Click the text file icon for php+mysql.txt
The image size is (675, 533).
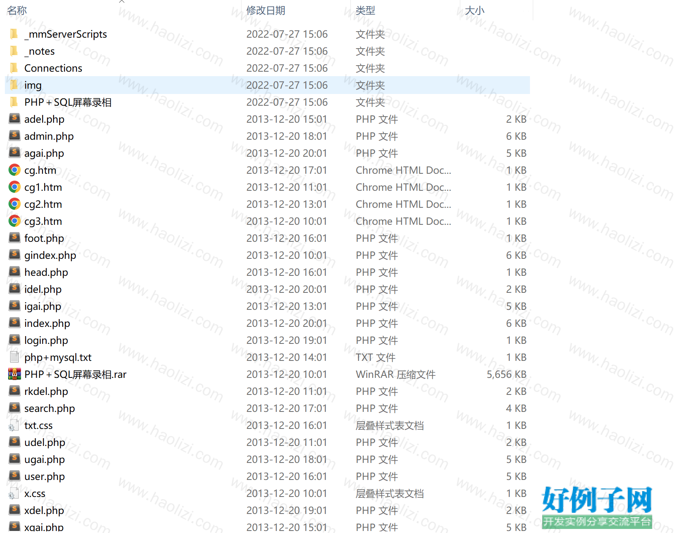pyautogui.click(x=15, y=357)
